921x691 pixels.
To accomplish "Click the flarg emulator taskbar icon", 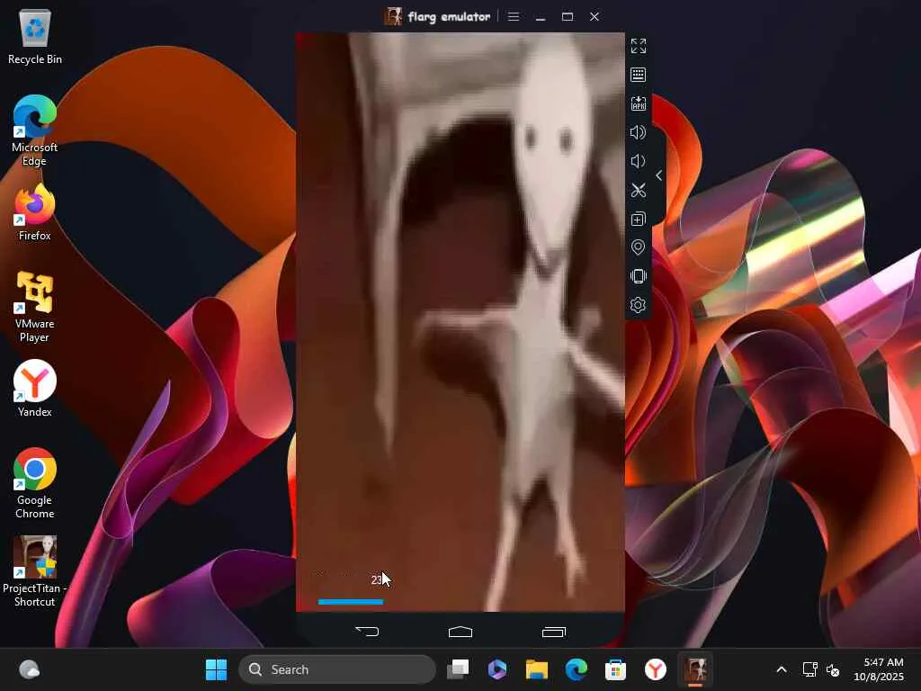I will click(695, 669).
